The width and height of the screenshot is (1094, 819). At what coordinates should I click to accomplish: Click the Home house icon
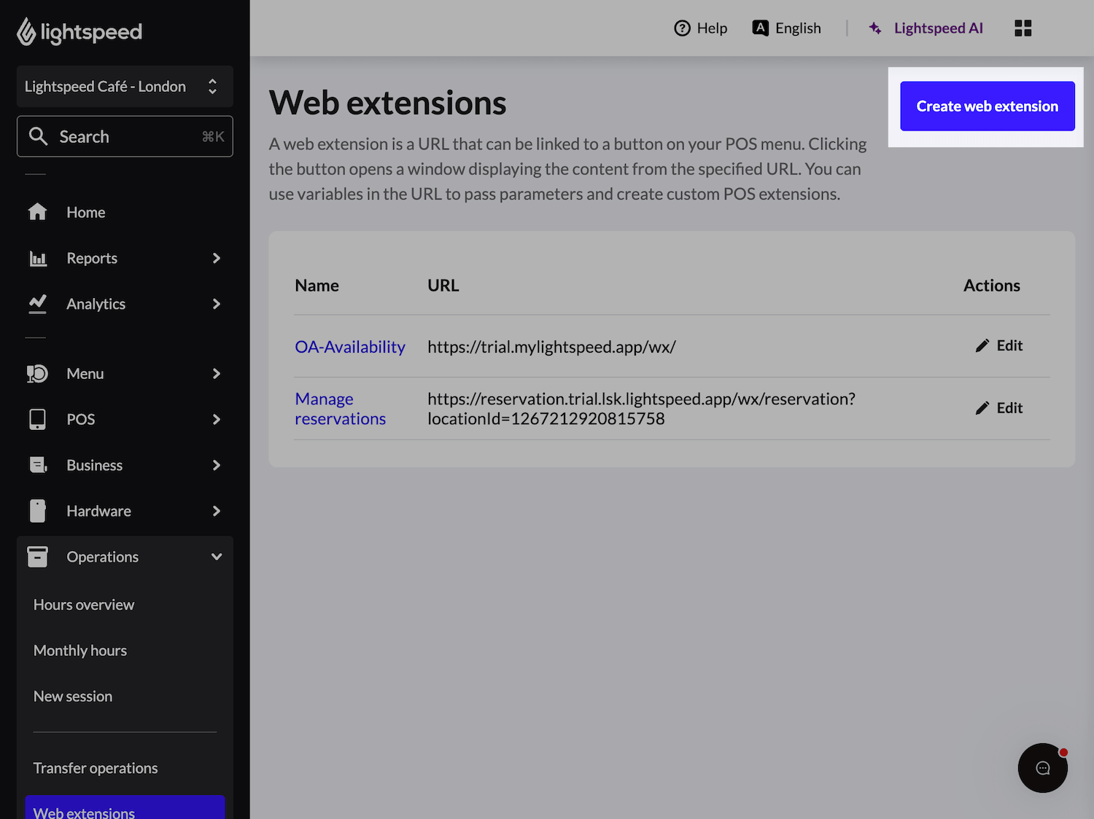pyautogui.click(x=37, y=212)
